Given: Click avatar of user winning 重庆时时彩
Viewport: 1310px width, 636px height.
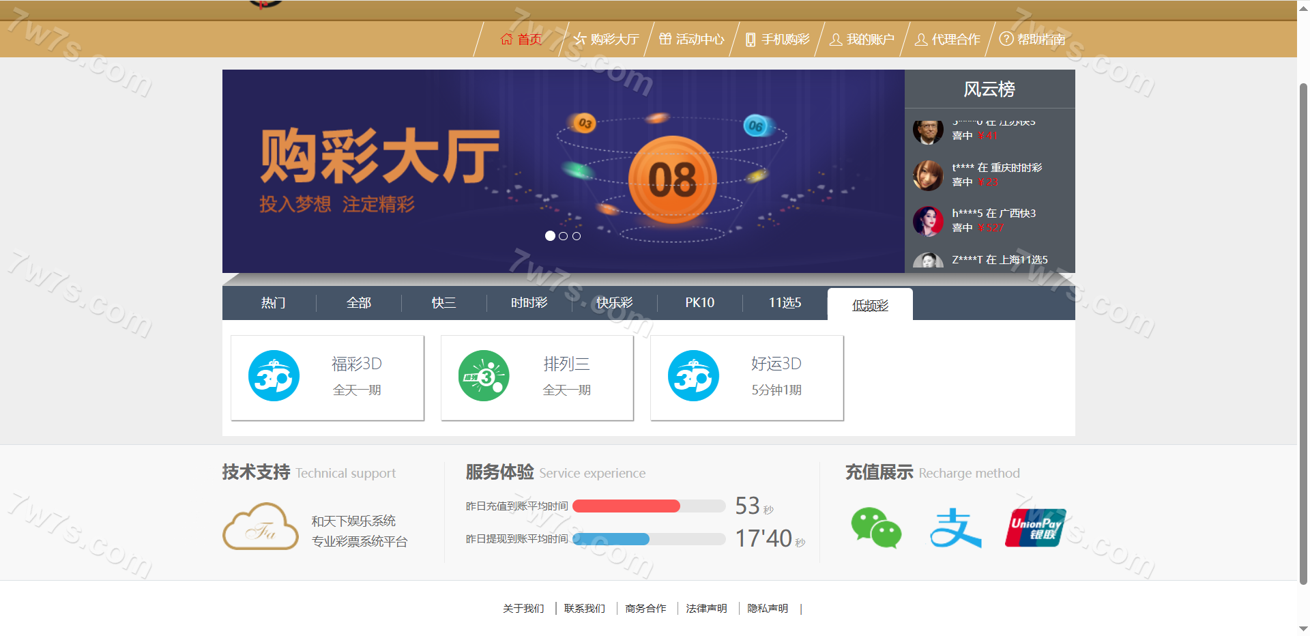Looking at the screenshot, I should click(x=928, y=175).
